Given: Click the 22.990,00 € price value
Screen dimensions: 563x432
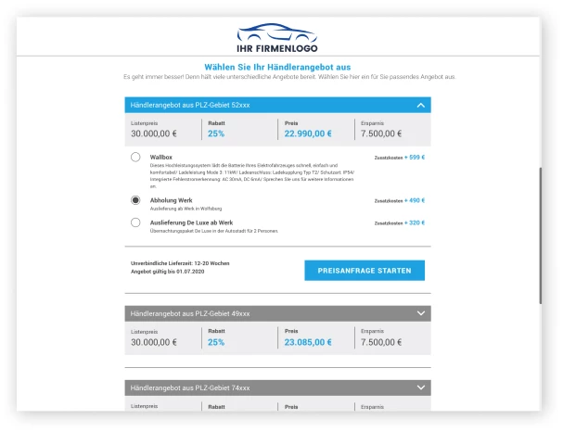Looking at the screenshot, I should click(308, 133).
